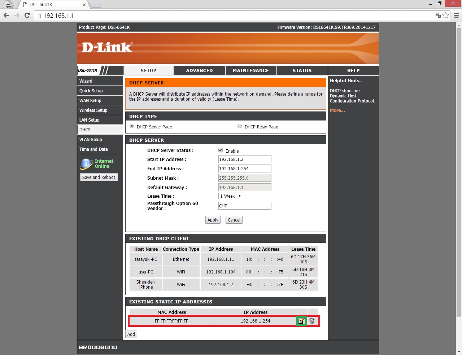Open the translate page icon in address bar

click(438, 15)
